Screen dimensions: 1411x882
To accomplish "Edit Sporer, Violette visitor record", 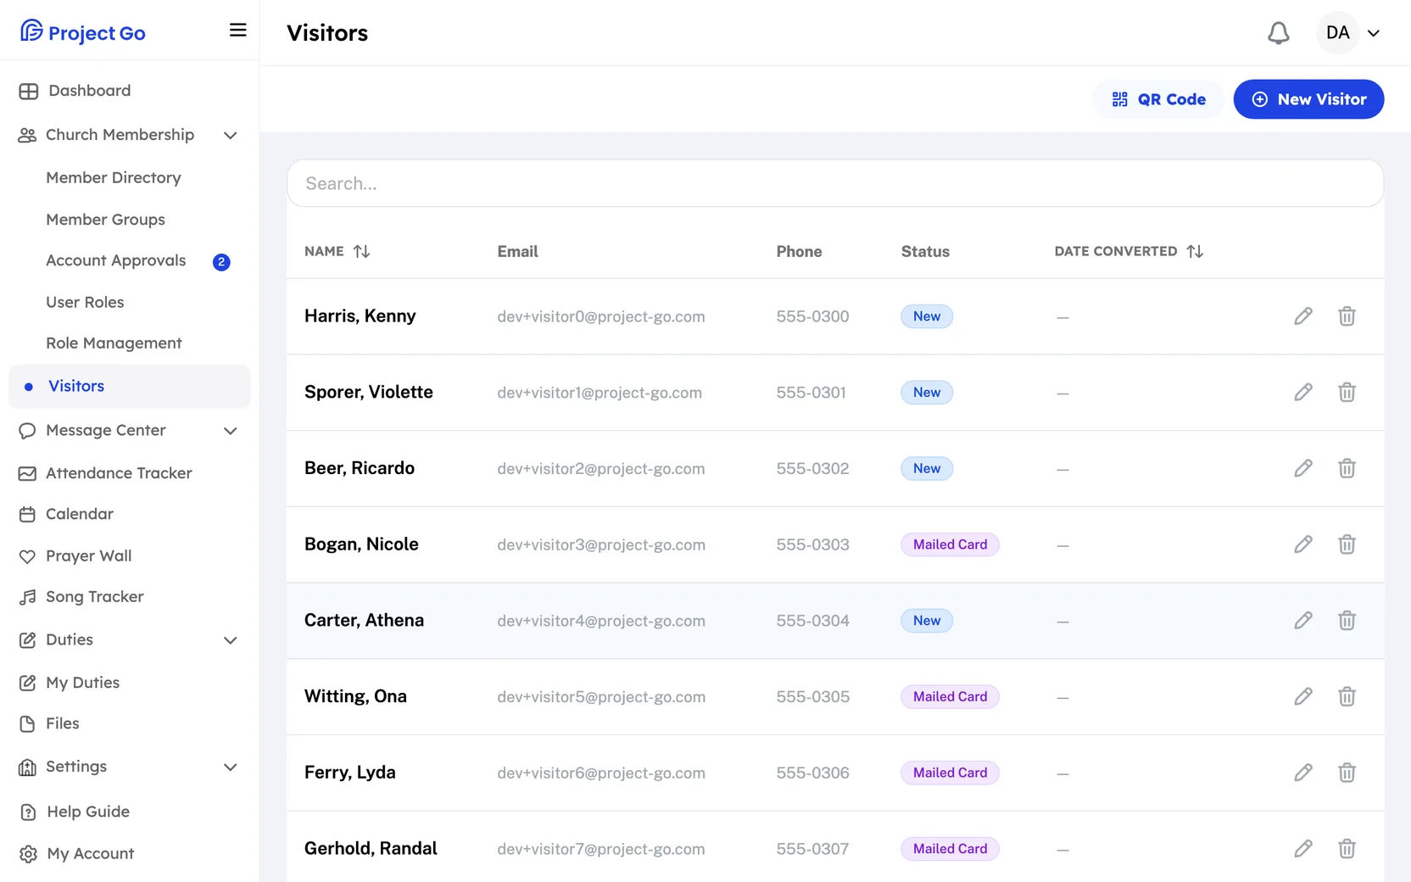I will coord(1303,392).
